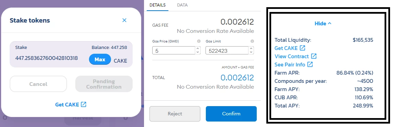This screenshot has height=127, width=399.
Task: Click the external link icon beside Get CAKE in dialog
Action: [84, 104]
